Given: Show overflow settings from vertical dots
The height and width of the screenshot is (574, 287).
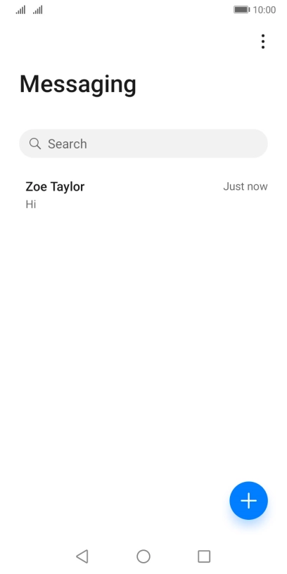Looking at the screenshot, I should (x=263, y=42).
